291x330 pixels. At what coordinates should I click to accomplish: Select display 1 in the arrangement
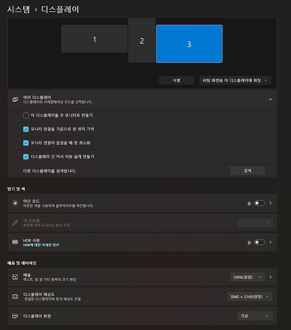point(94,39)
